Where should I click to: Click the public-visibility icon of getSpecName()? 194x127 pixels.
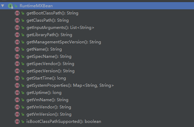point(23,56)
